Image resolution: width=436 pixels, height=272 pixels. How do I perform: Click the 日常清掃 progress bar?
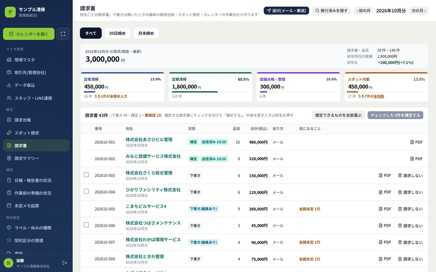(x=122, y=92)
